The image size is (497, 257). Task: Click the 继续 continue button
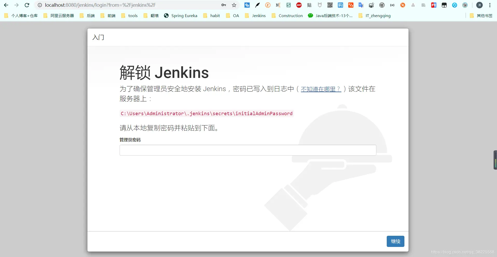(395, 241)
